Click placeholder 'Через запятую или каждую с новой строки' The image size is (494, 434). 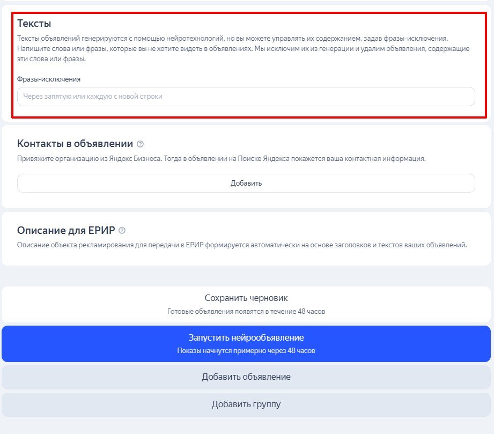(x=93, y=97)
